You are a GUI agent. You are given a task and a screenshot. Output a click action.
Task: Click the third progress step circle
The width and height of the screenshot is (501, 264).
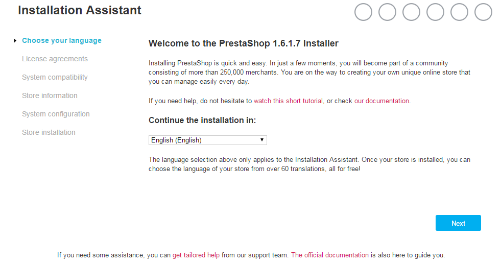(x=411, y=12)
